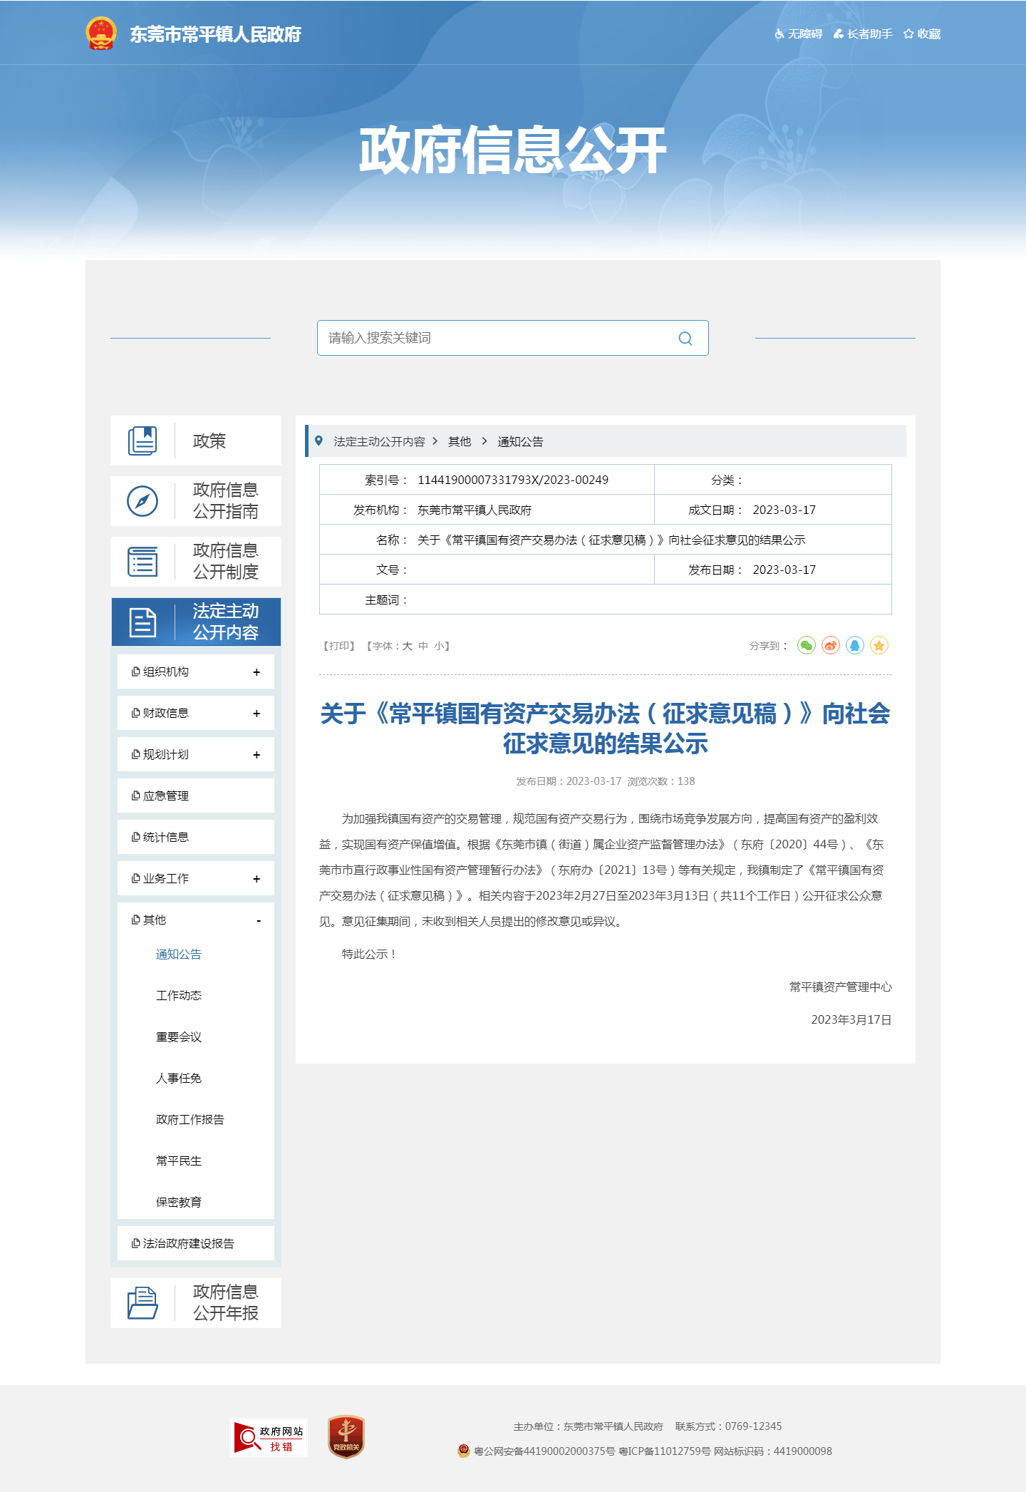Click the 政府网站找错 badge
Viewport: 1026px width, 1492px height.
click(270, 1438)
